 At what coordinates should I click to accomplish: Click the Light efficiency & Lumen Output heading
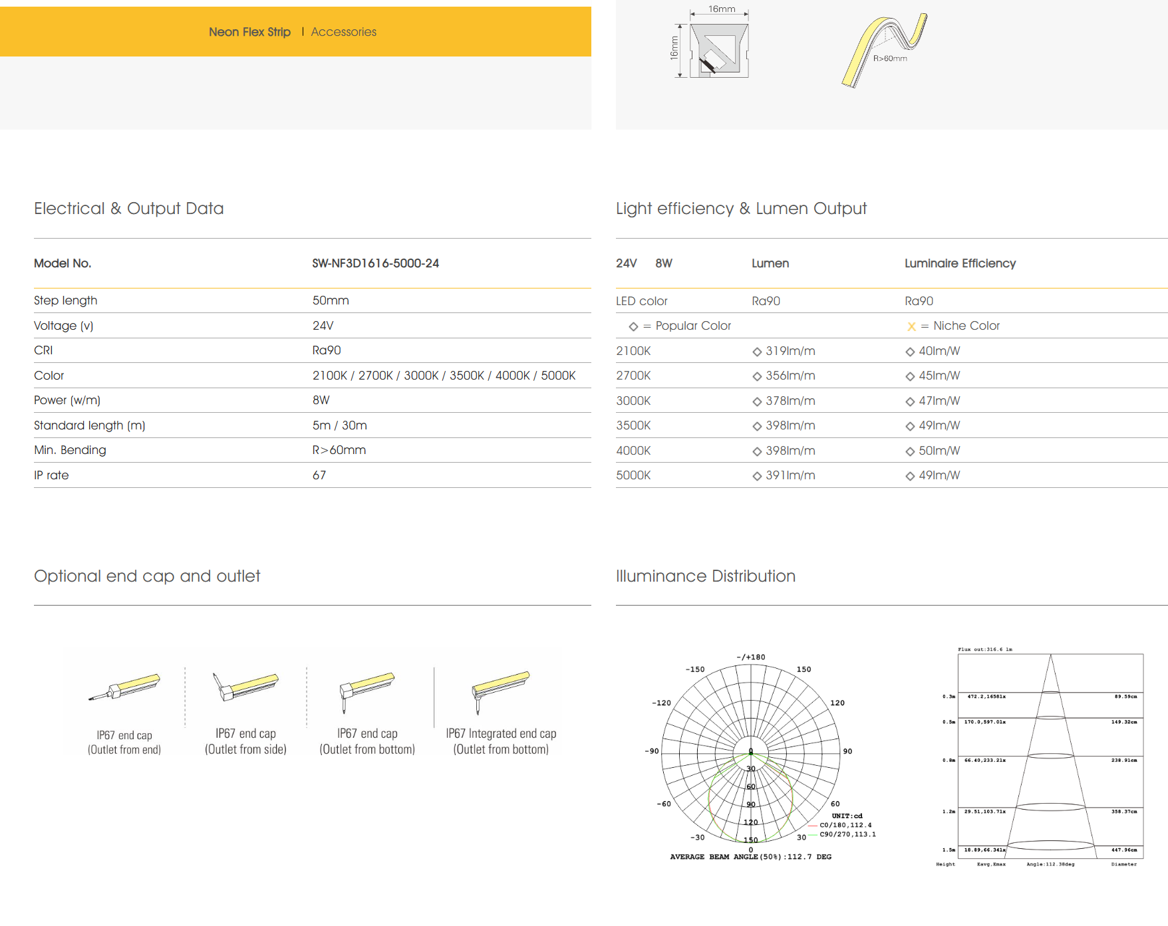742,209
